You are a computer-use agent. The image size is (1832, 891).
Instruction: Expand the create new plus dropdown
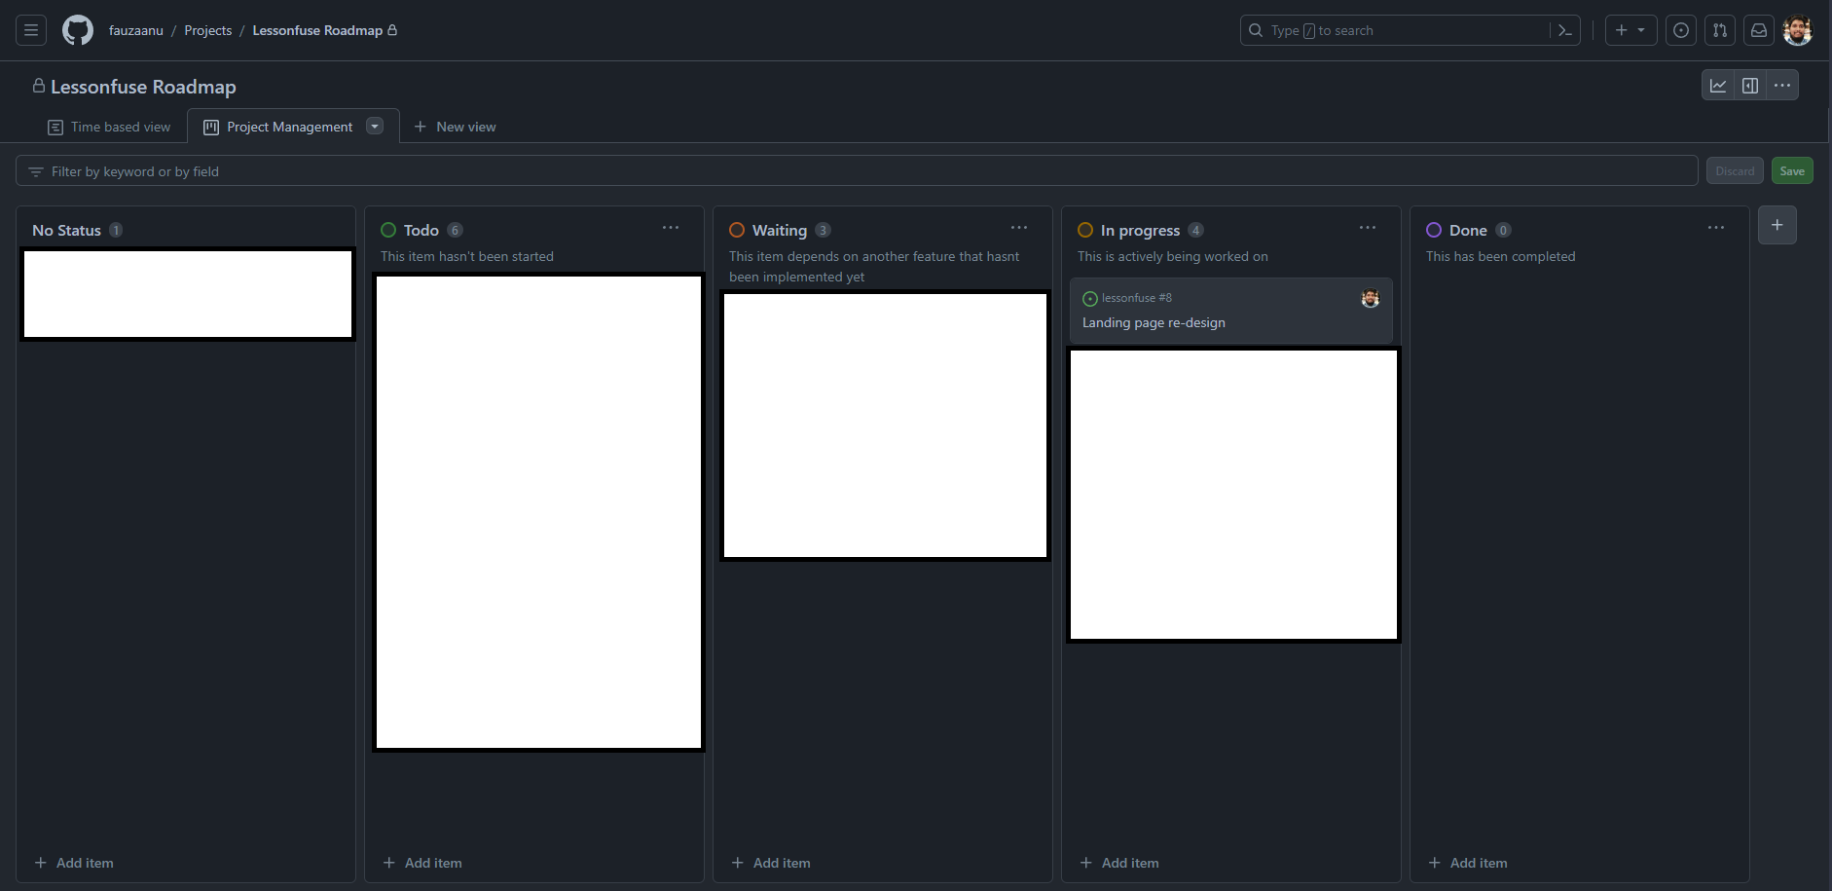pos(1630,30)
